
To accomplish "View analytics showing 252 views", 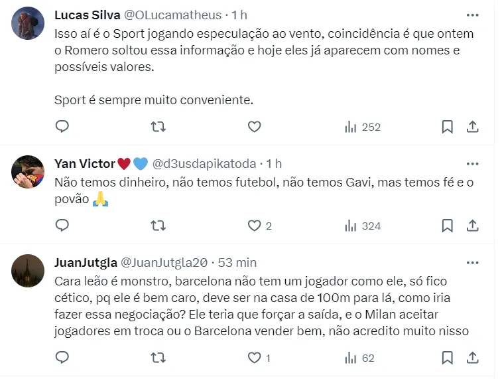I will pos(362,127).
